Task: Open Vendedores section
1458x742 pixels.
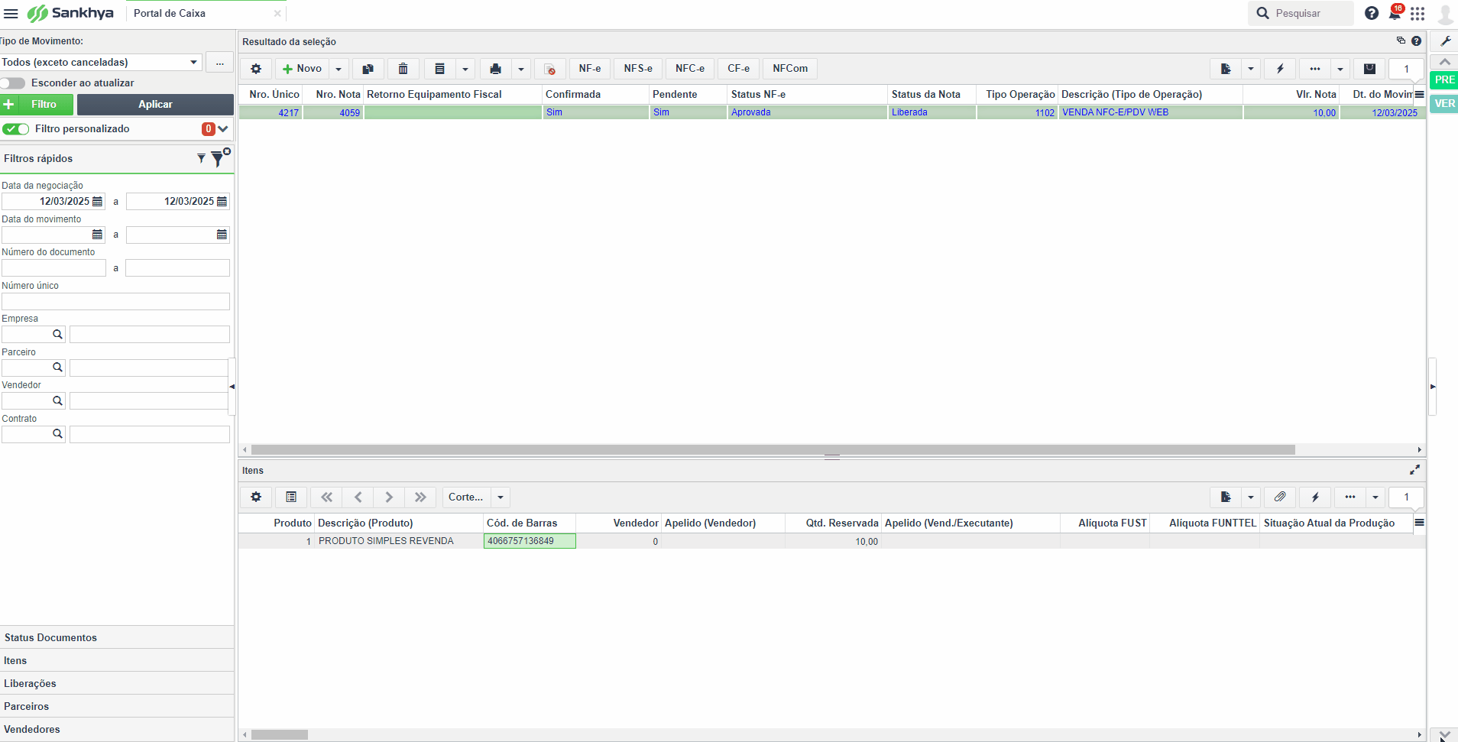Action: pos(117,729)
